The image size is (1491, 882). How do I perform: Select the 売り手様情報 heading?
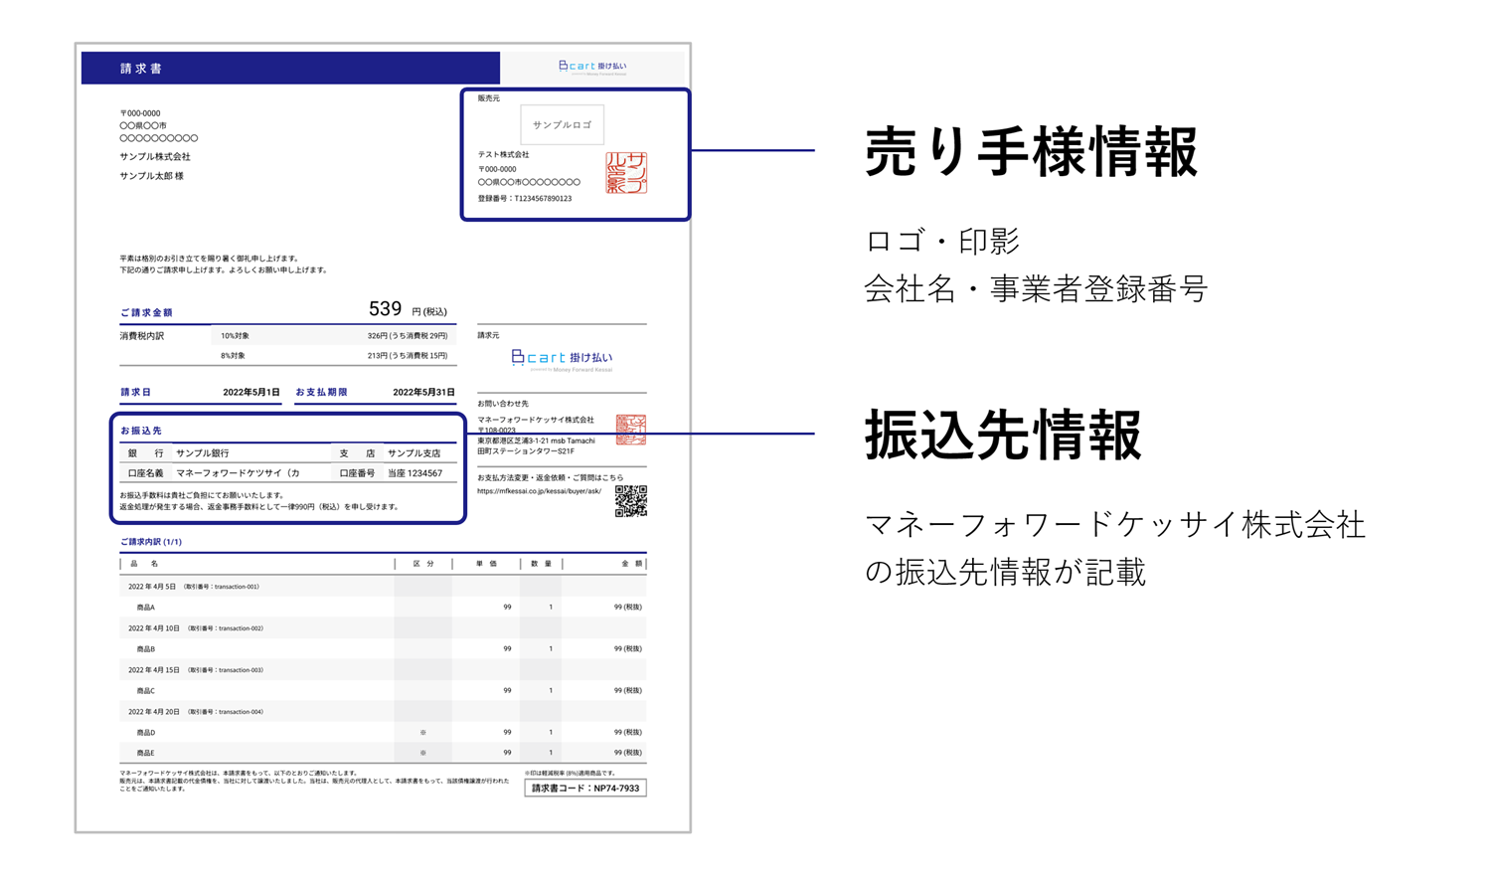[x=1031, y=152]
